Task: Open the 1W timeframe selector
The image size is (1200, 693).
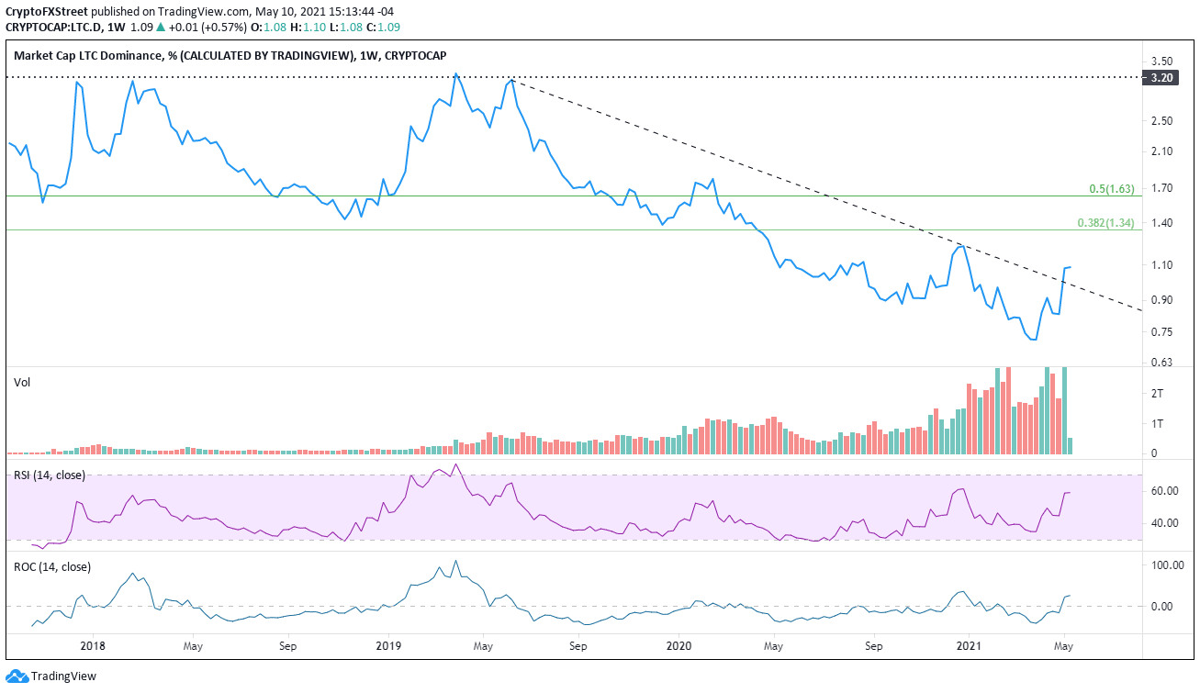Action: 115,28
